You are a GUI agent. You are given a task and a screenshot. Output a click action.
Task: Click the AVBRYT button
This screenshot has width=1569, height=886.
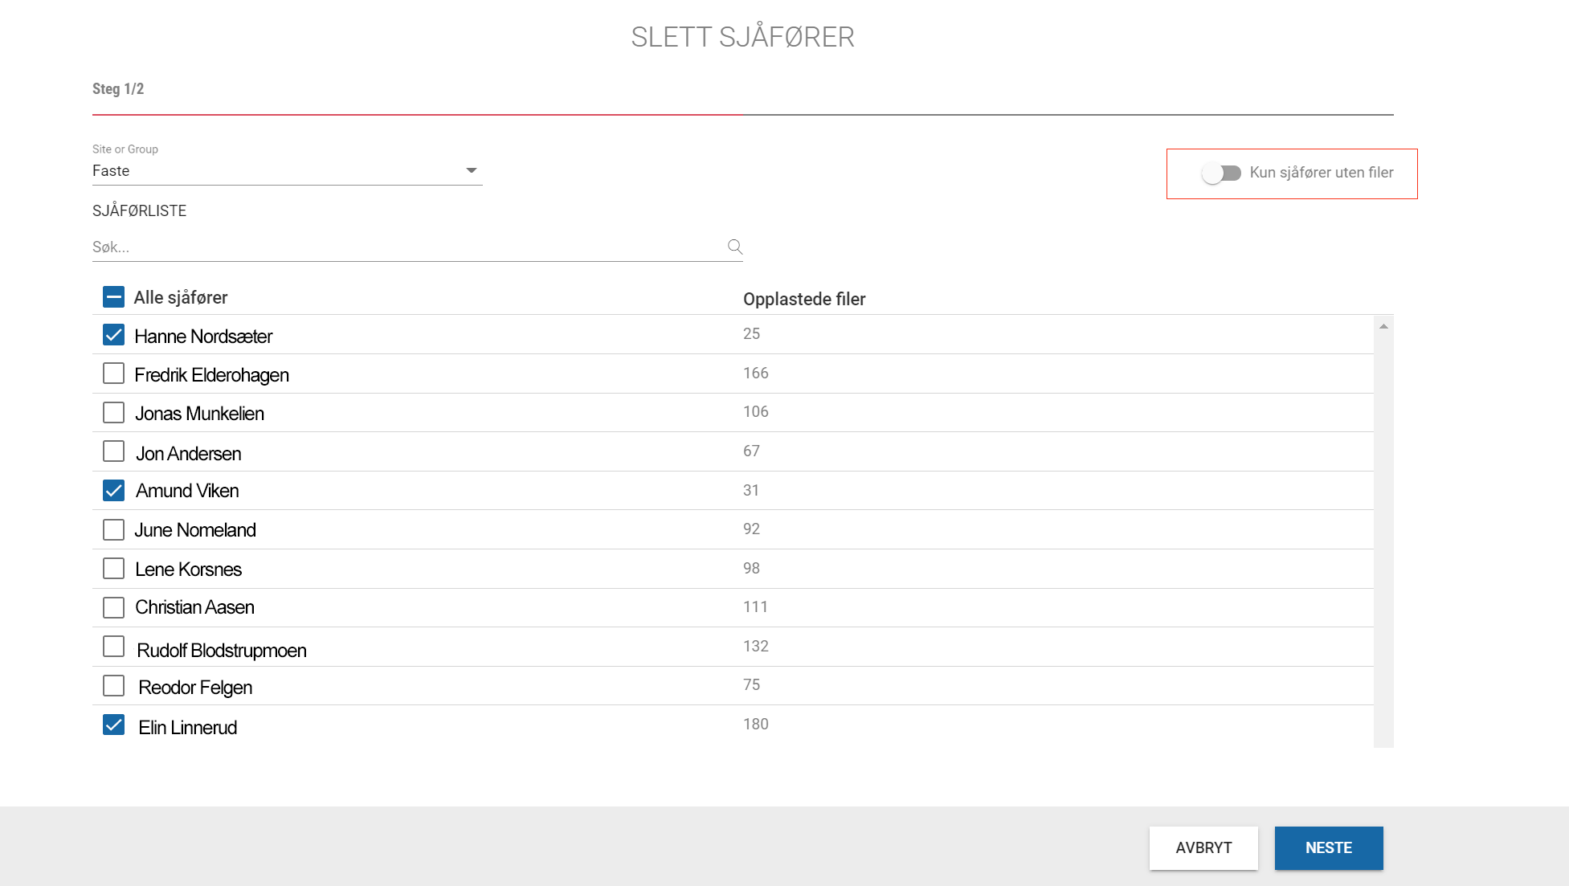coord(1203,848)
